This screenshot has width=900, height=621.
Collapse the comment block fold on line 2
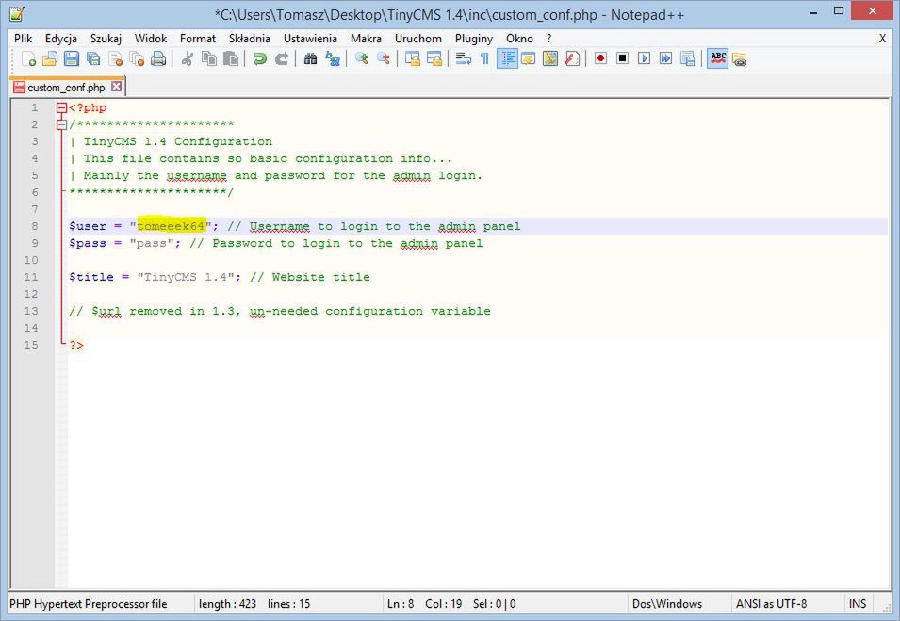(x=61, y=124)
